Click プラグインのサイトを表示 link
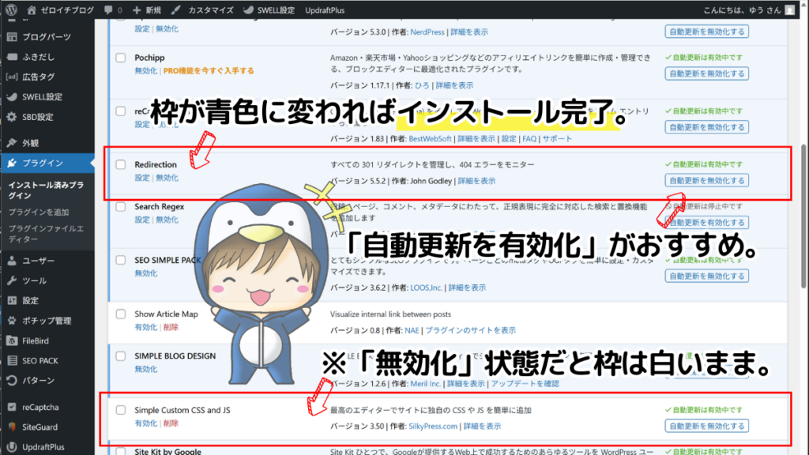Screen dimensions: 809x455 [x=470, y=330]
